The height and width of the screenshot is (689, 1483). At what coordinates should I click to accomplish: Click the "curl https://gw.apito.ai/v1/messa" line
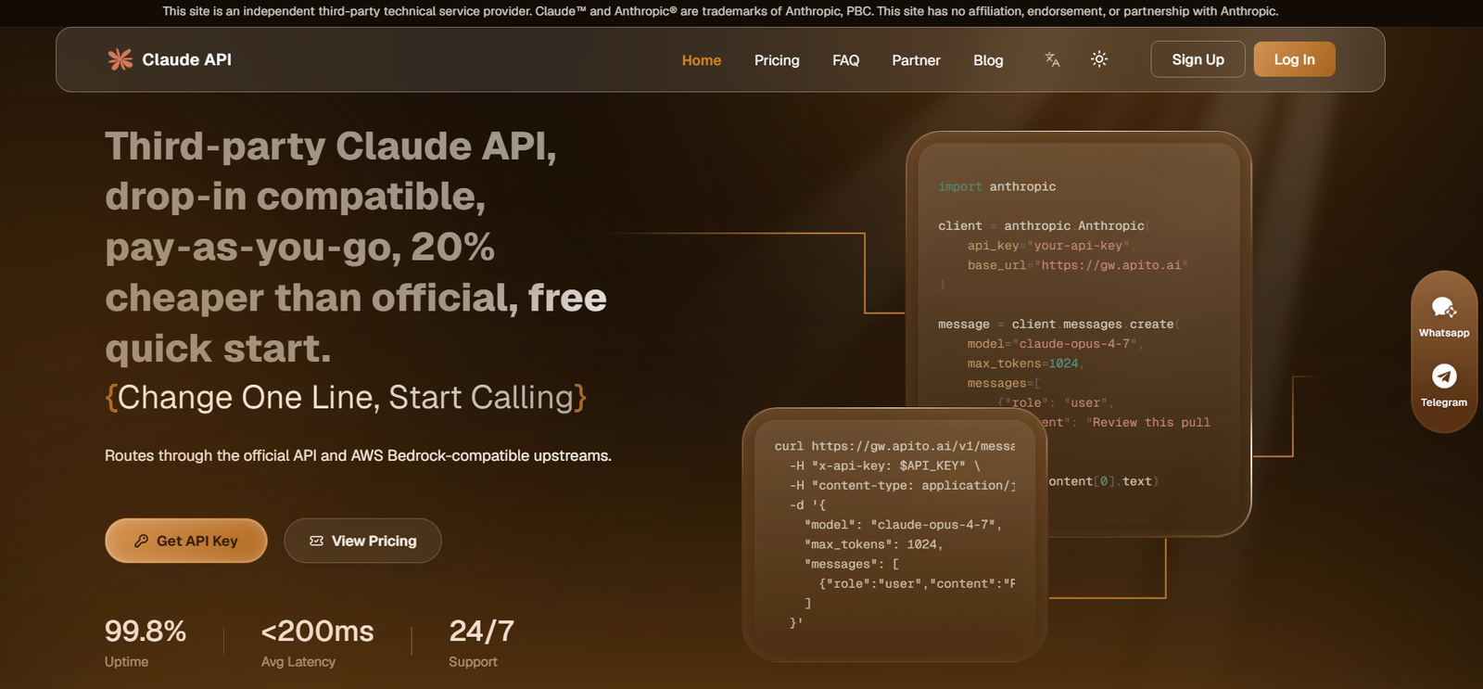(x=894, y=446)
